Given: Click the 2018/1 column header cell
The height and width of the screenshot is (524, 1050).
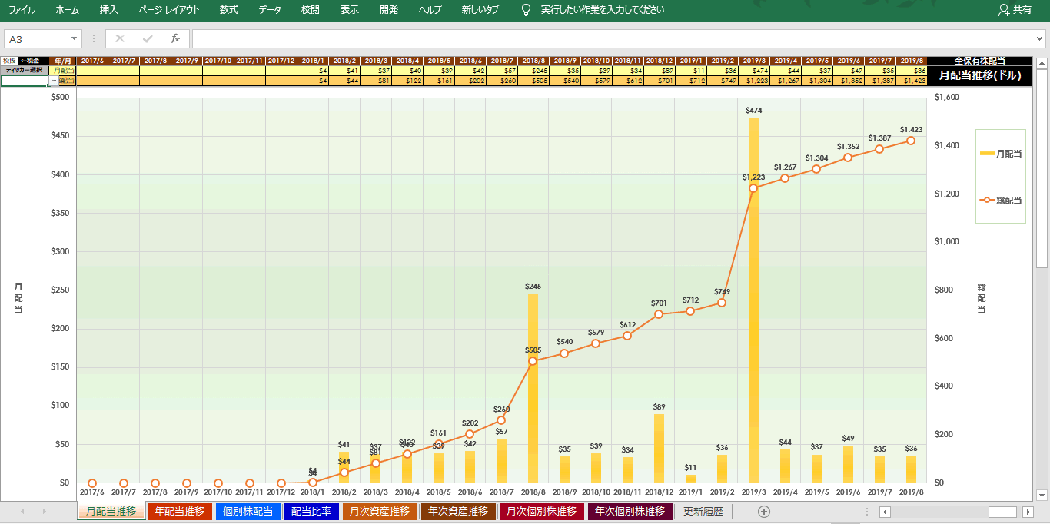Looking at the screenshot, I should [313, 61].
